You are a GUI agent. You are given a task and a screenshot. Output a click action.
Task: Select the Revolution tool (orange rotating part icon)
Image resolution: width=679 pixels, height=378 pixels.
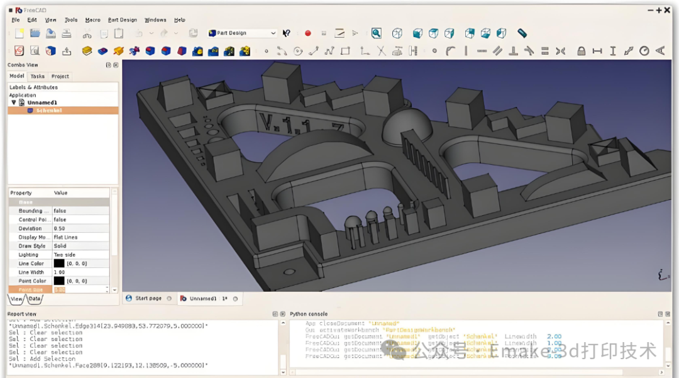point(118,51)
